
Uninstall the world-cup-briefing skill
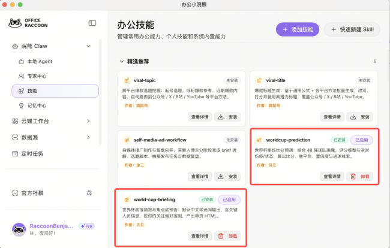227,236
